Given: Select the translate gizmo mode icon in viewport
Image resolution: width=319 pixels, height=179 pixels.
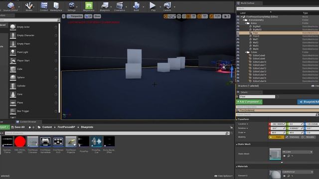Looking at the screenshot, I should coord(165,16).
